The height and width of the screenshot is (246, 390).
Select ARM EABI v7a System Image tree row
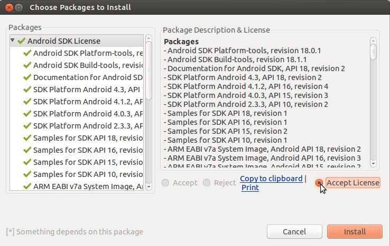pyautogui.click(x=77, y=186)
